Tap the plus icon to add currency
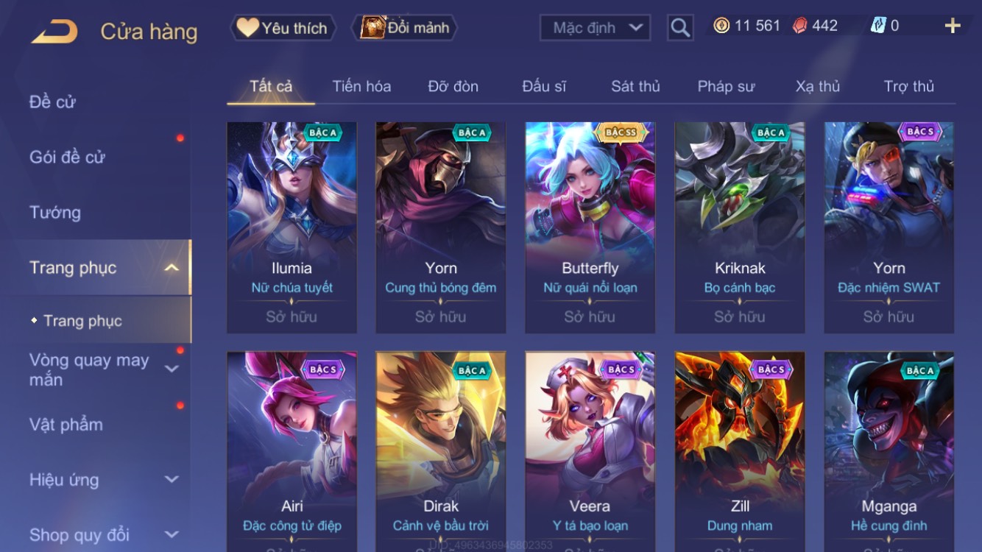Screen dimensions: 982x552 point(953,26)
